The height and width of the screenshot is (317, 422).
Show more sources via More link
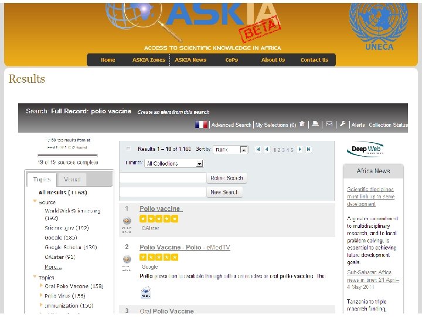tap(53, 267)
